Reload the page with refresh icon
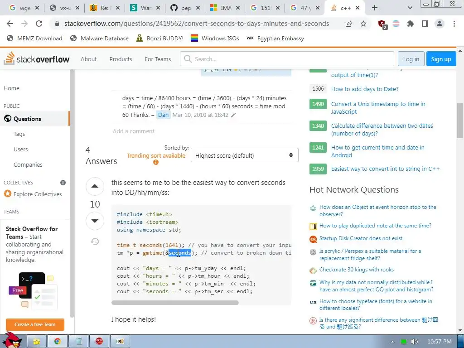This screenshot has width=464, height=348. pos(39,24)
